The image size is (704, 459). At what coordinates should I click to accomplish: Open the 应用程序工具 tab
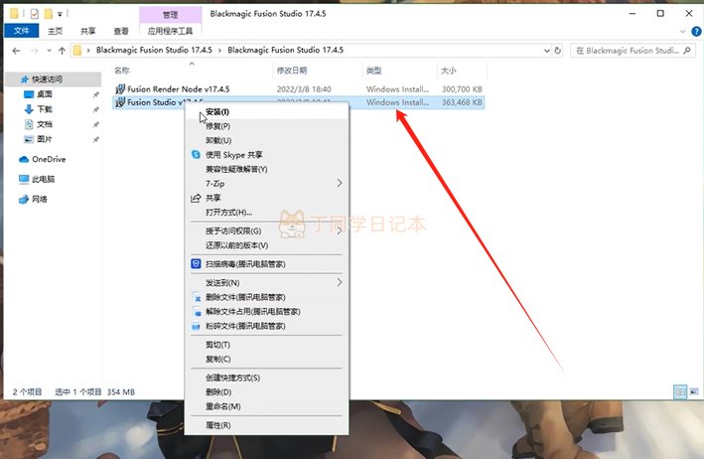170,31
